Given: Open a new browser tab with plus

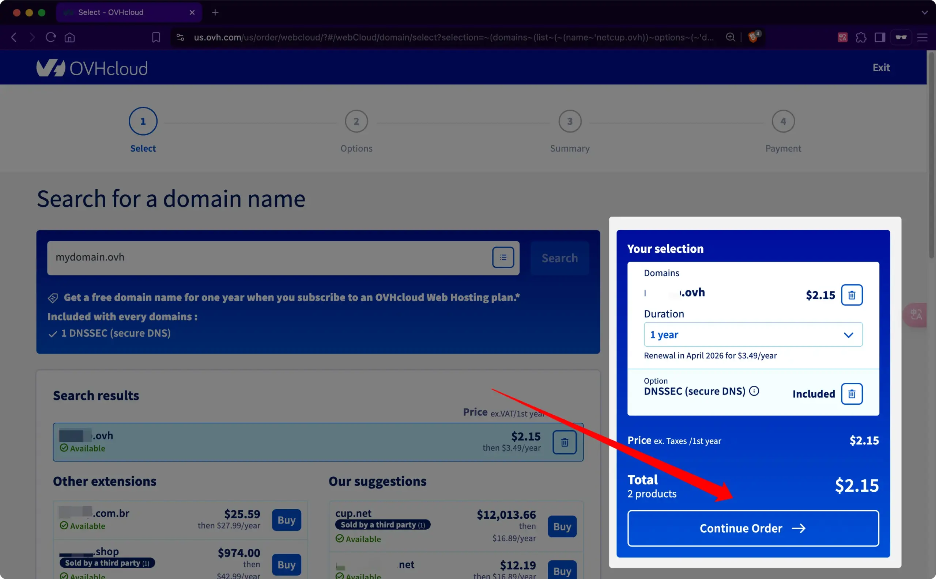Looking at the screenshot, I should click(215, 12).
